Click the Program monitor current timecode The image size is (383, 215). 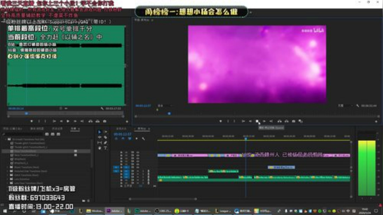[143, 106]
